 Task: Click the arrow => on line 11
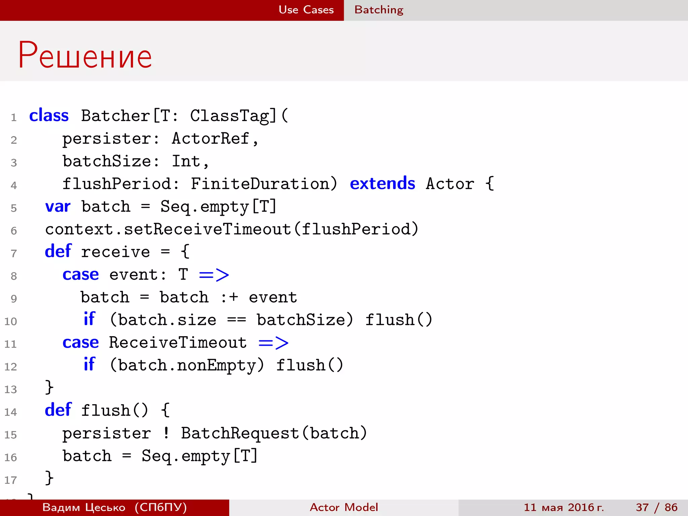click(273, 343)
